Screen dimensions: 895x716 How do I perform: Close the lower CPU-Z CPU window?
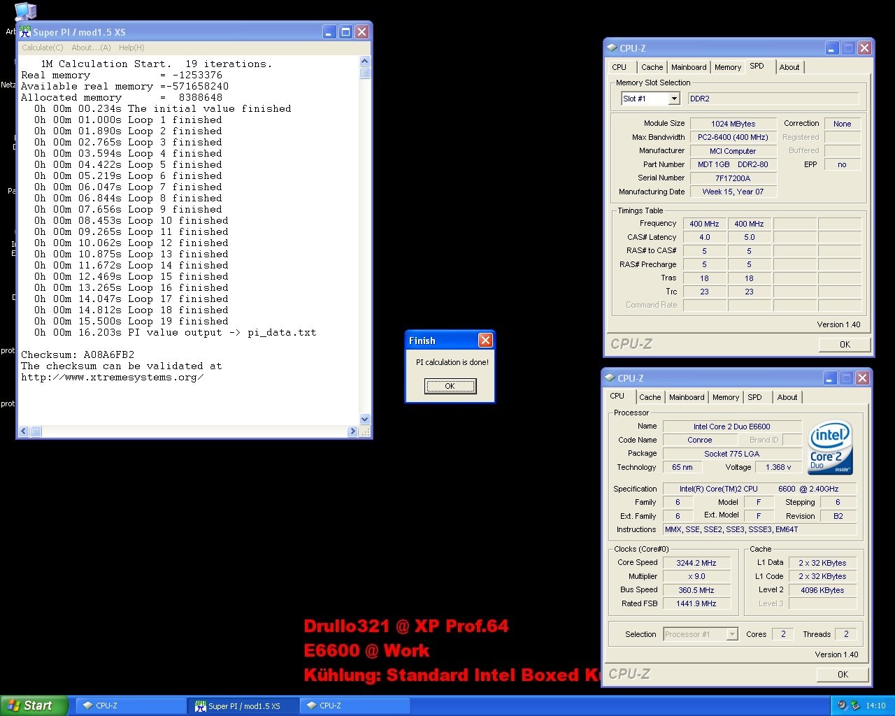point(862,378)
